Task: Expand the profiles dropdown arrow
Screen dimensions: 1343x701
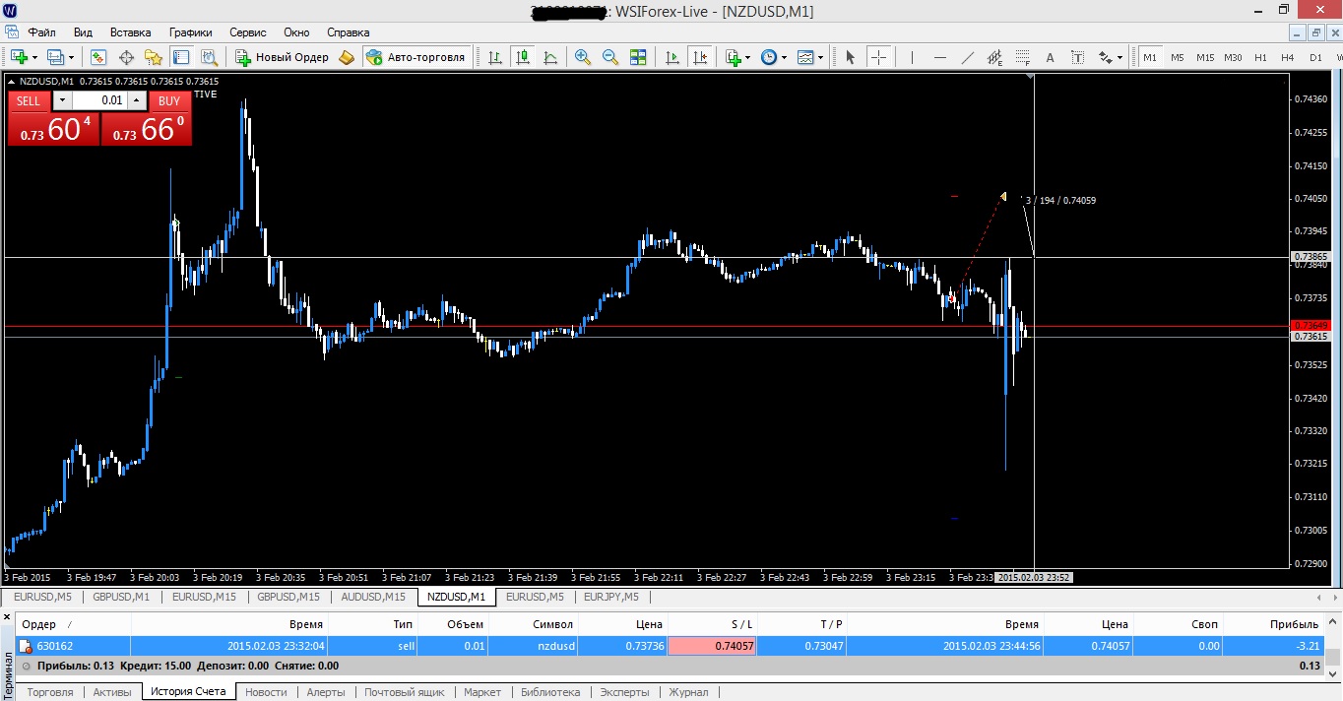Action: click(x=72, y=57)
